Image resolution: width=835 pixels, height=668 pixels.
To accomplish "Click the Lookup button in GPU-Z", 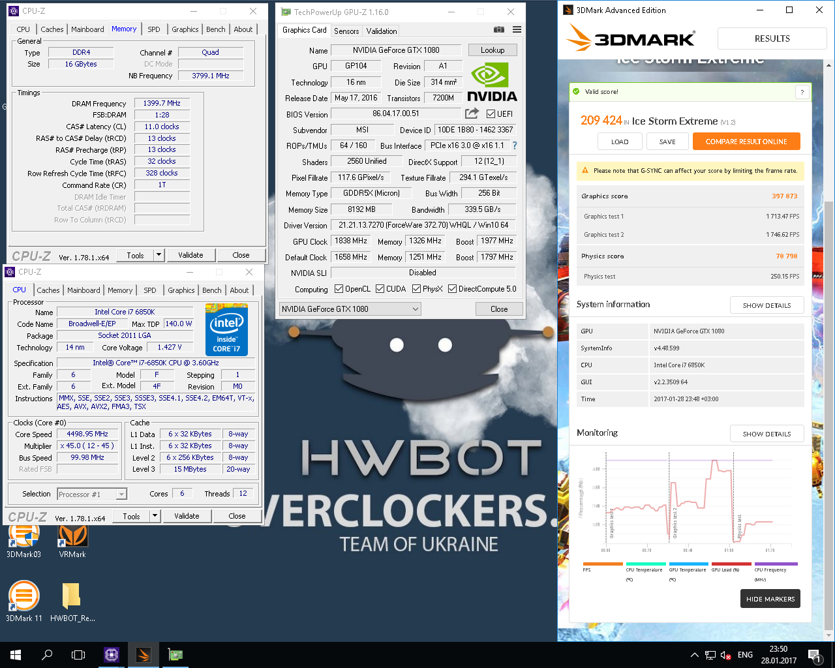I will [493, 50].
